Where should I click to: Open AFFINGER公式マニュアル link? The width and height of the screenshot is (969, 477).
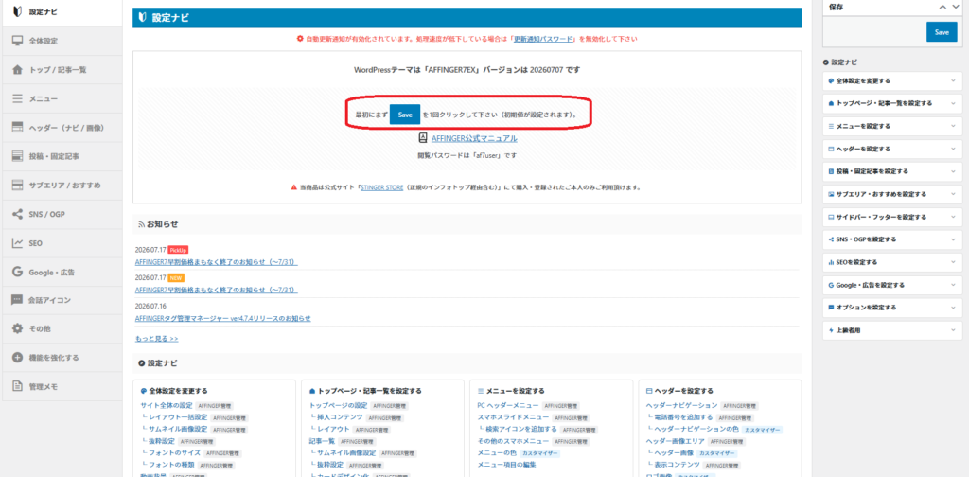[x=475, y=138]
